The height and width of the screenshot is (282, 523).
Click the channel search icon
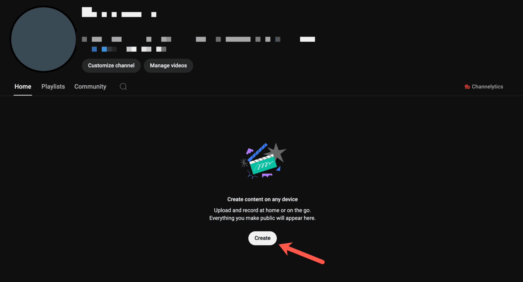(x=123, y=86)
